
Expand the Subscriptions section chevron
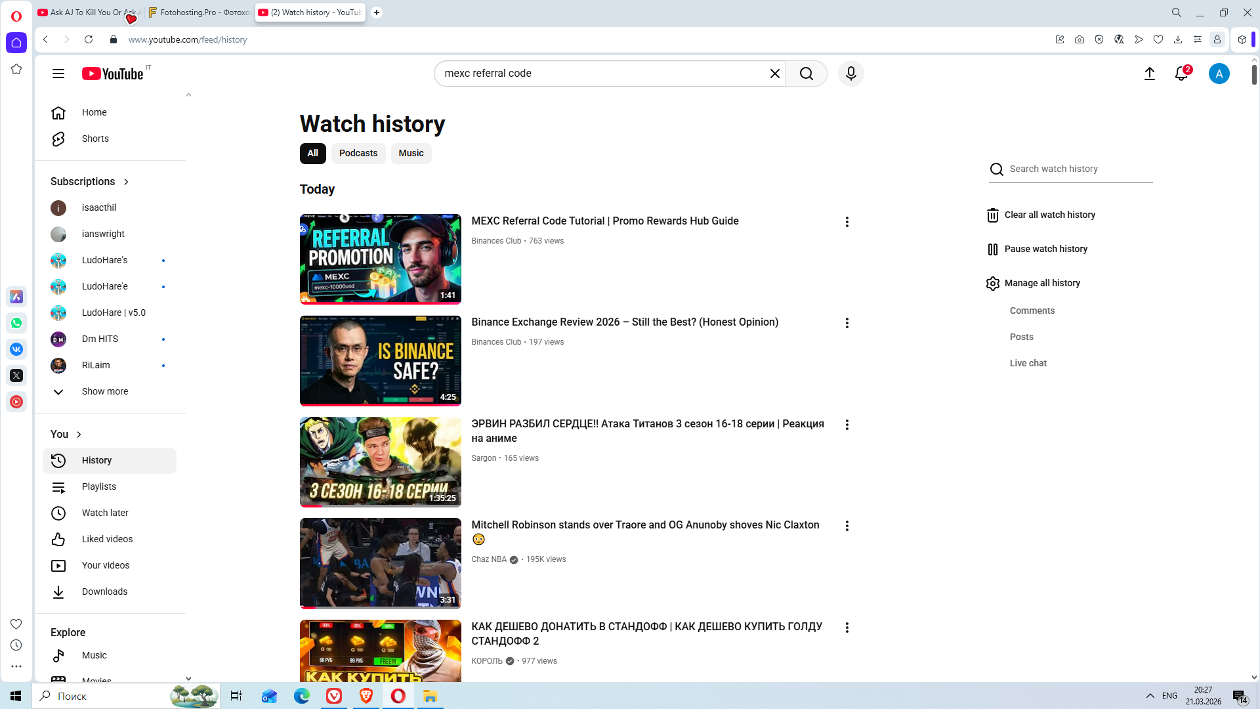tap(126, 182)
